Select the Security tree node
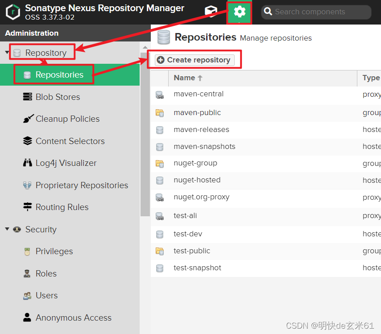Screen dimensions: 381x334 [x=41, y=229]
